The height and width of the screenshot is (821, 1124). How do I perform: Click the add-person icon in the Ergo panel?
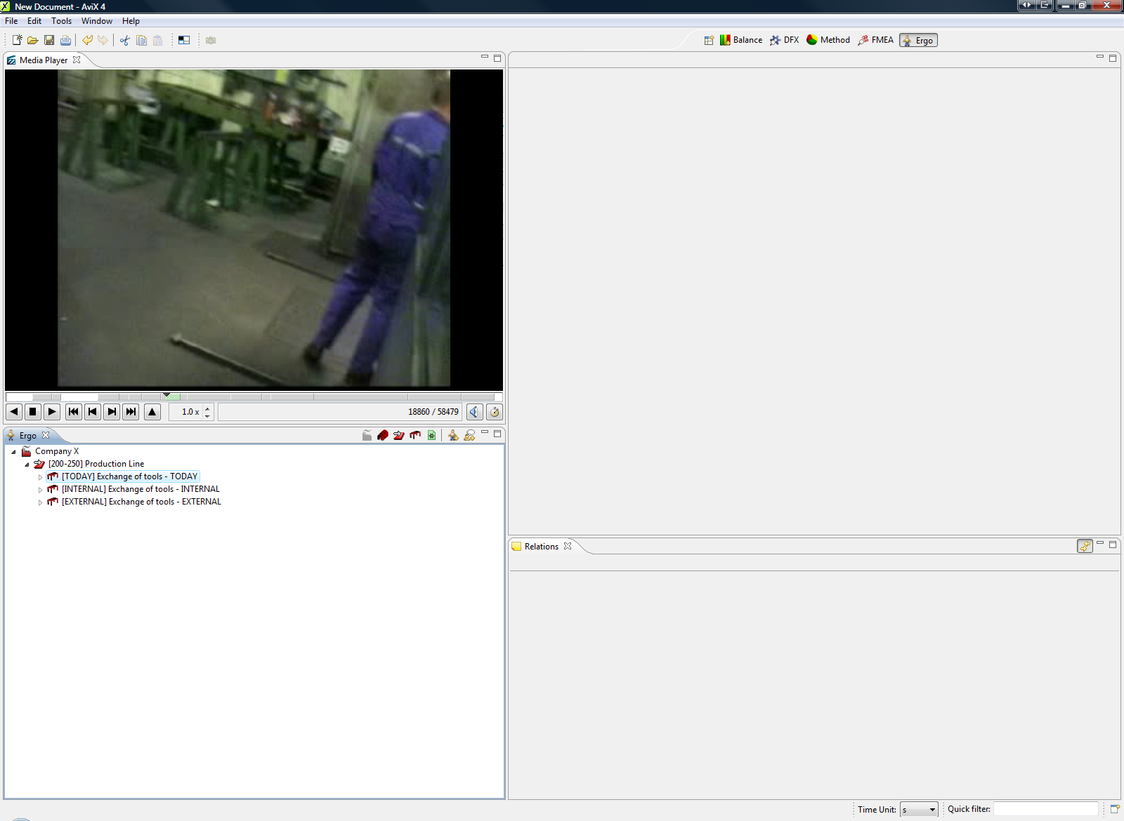coord(453,435)
